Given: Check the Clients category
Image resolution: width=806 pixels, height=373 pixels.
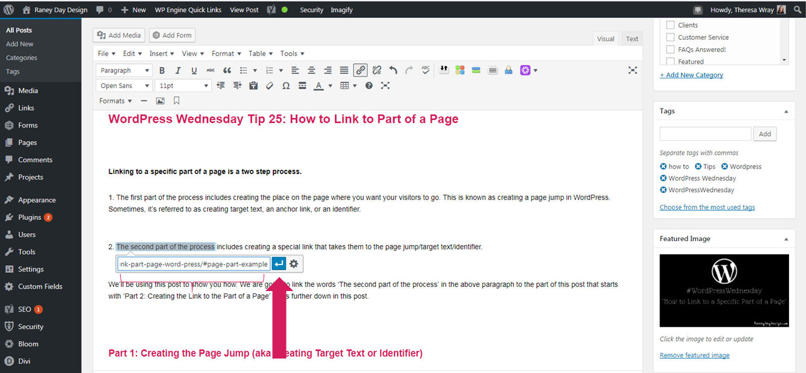Looking at the screenshot, I should [x=670, y=25].
